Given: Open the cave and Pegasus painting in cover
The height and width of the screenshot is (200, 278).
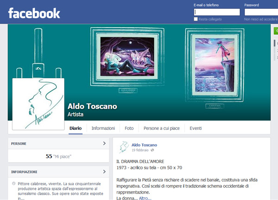Looking at the screenshot, I should tap(127, 56).
